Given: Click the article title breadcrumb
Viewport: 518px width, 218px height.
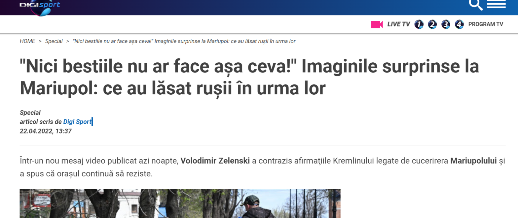Looking at the screenshot, I should click(184, 41).
